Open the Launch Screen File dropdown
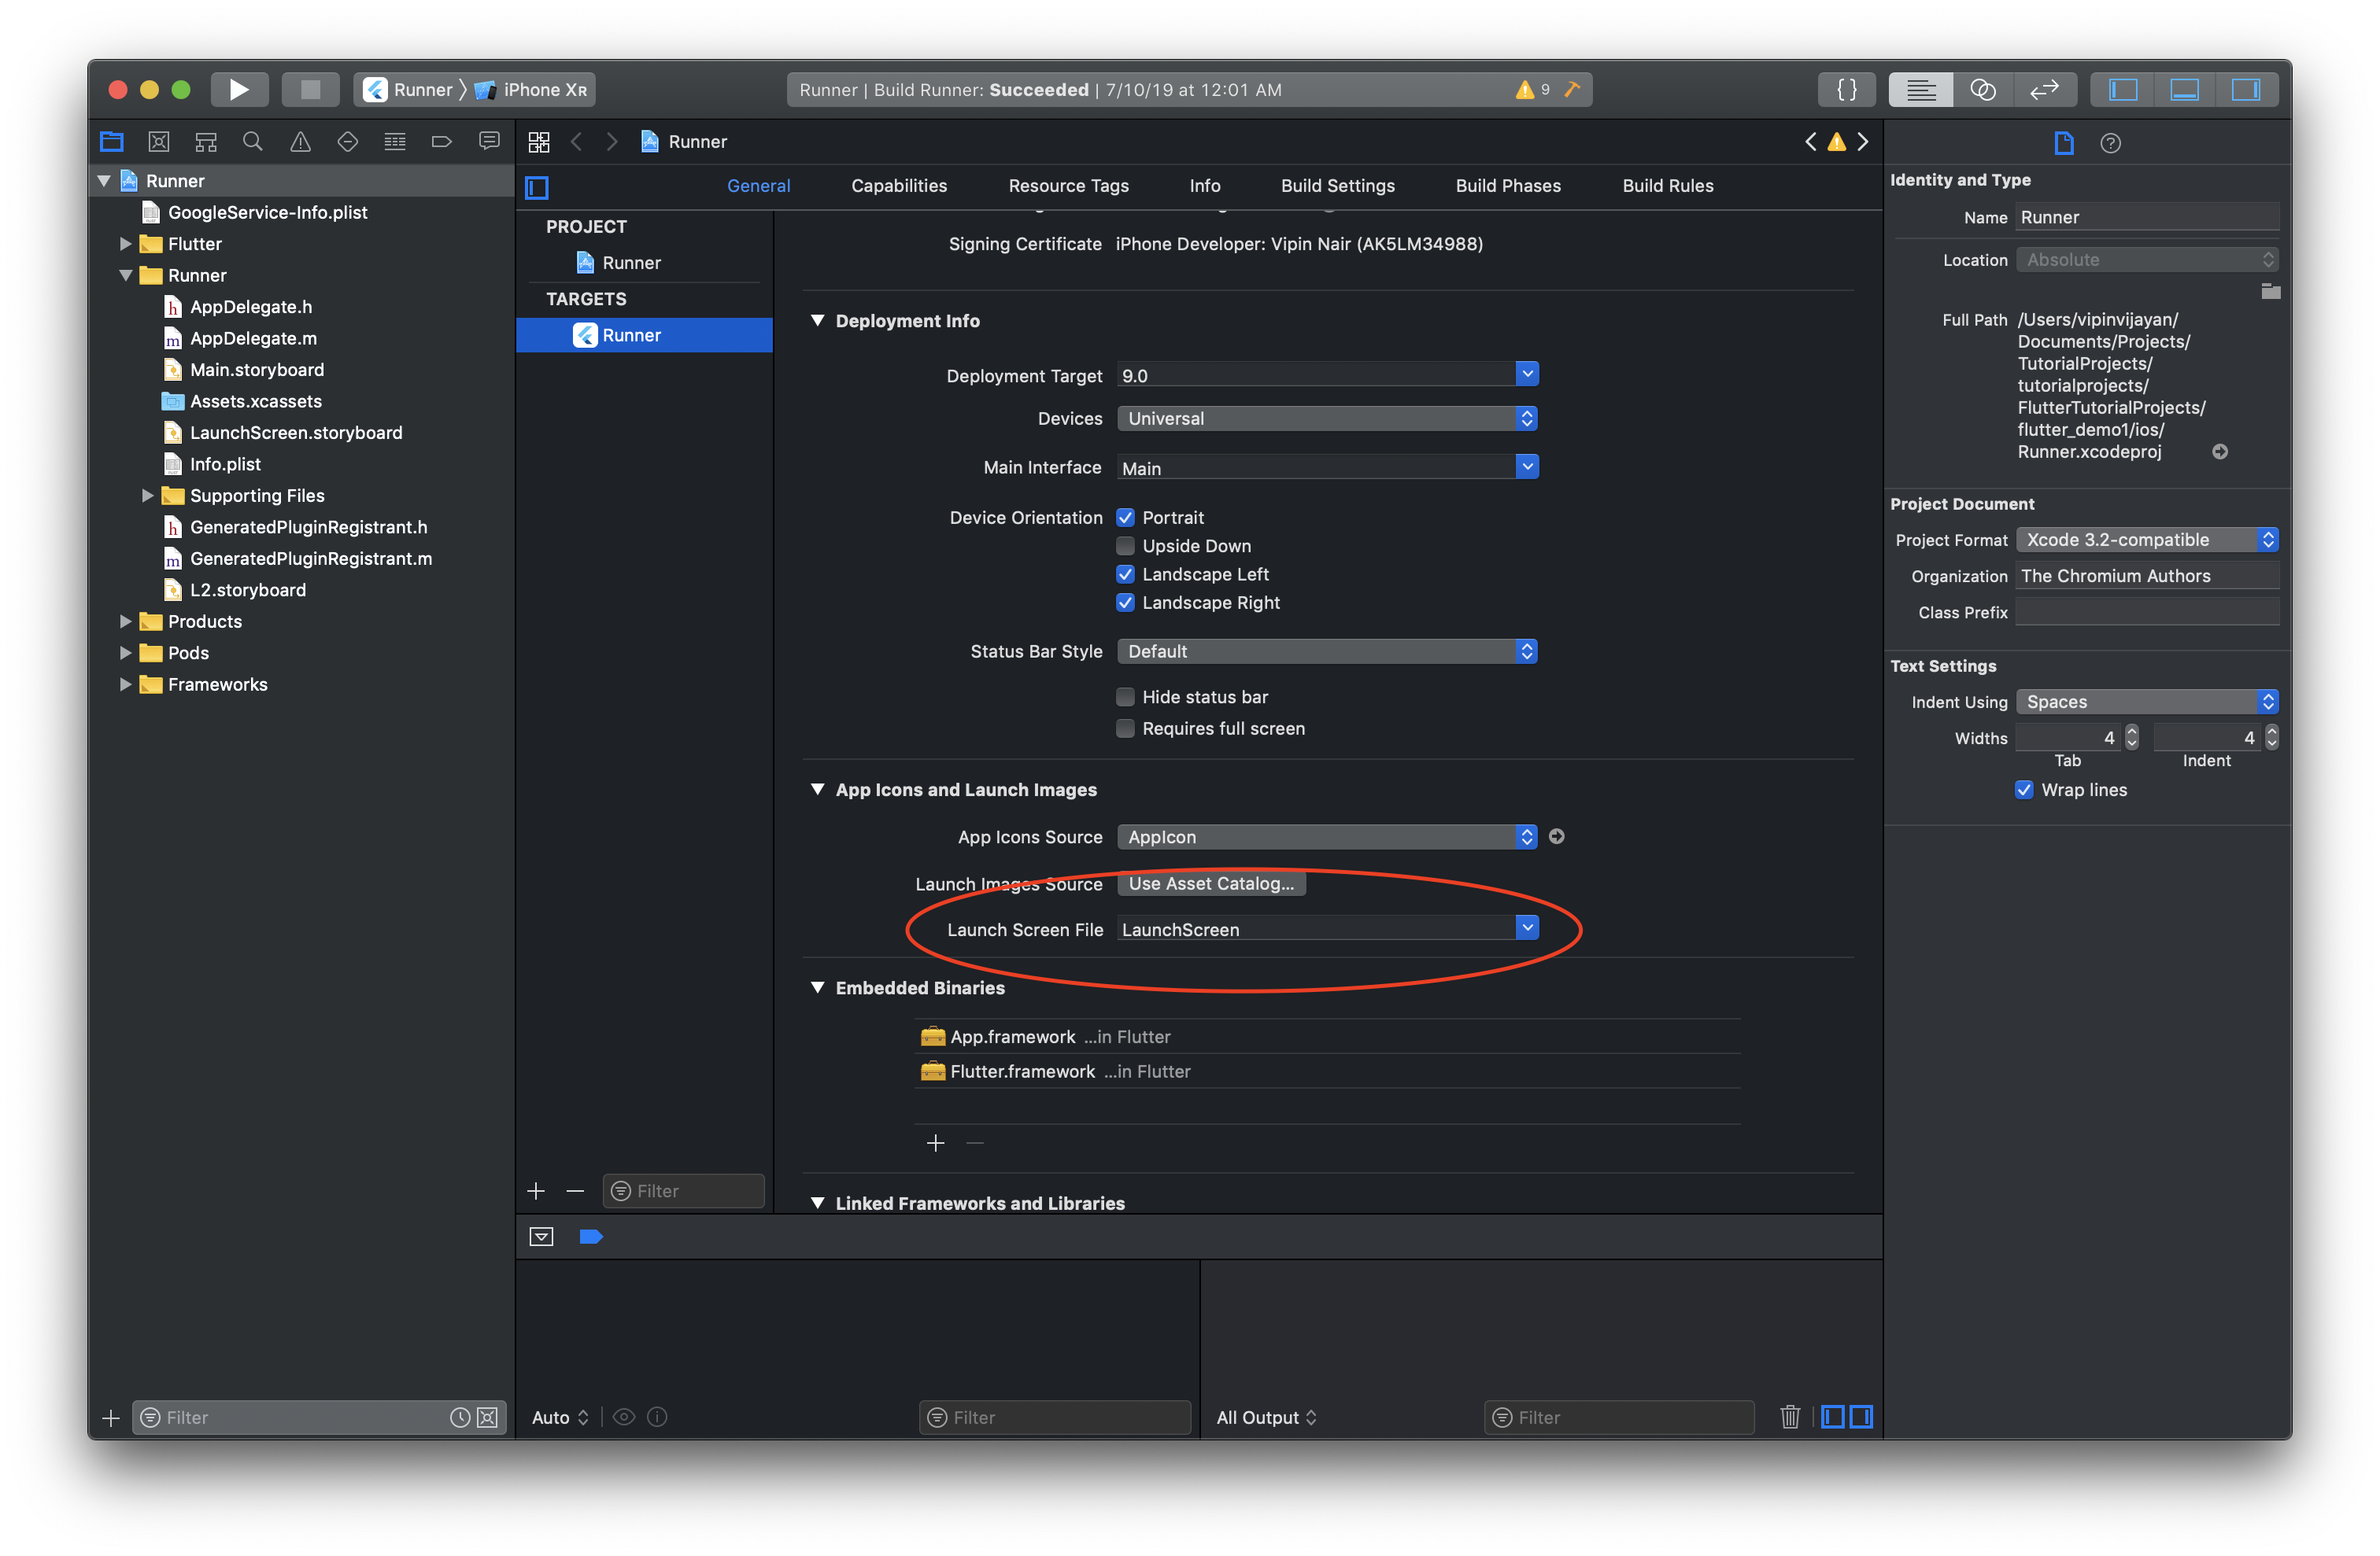2380x1556 pixels. click(1526, 928)
